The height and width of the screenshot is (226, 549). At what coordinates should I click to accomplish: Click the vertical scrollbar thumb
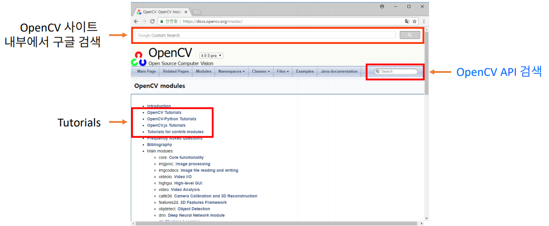[426, 63]
